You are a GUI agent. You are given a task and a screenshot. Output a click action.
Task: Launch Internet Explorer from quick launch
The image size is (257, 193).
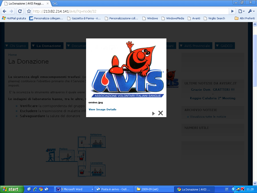tap(35, 189)
